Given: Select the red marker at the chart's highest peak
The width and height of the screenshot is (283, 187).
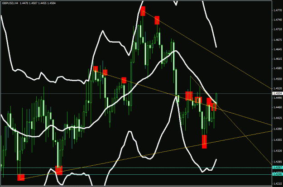Looking at the screenshot, I should [143, 11].
